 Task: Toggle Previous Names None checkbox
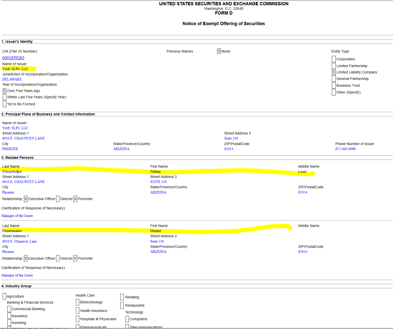tap(219, 51)
